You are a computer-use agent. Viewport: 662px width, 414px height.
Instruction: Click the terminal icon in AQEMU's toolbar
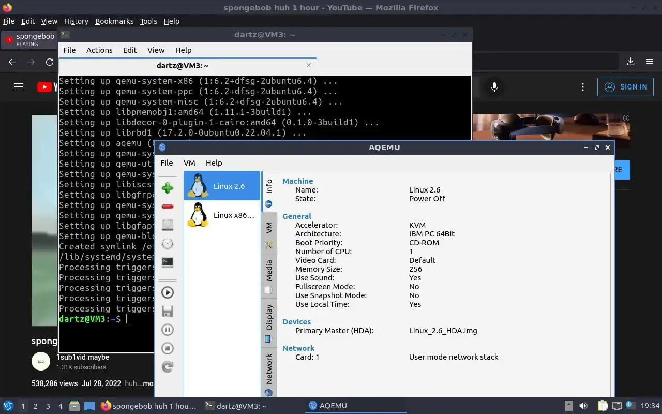(167, 262)
